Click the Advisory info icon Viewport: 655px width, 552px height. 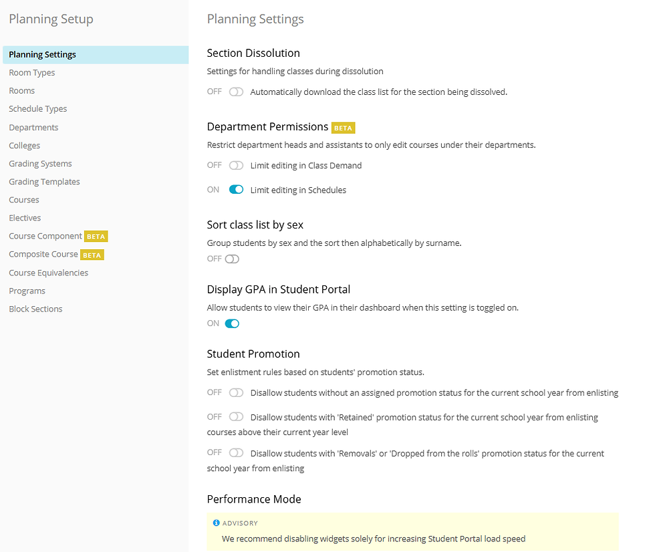pyautogui.click(x=216, y=523)
